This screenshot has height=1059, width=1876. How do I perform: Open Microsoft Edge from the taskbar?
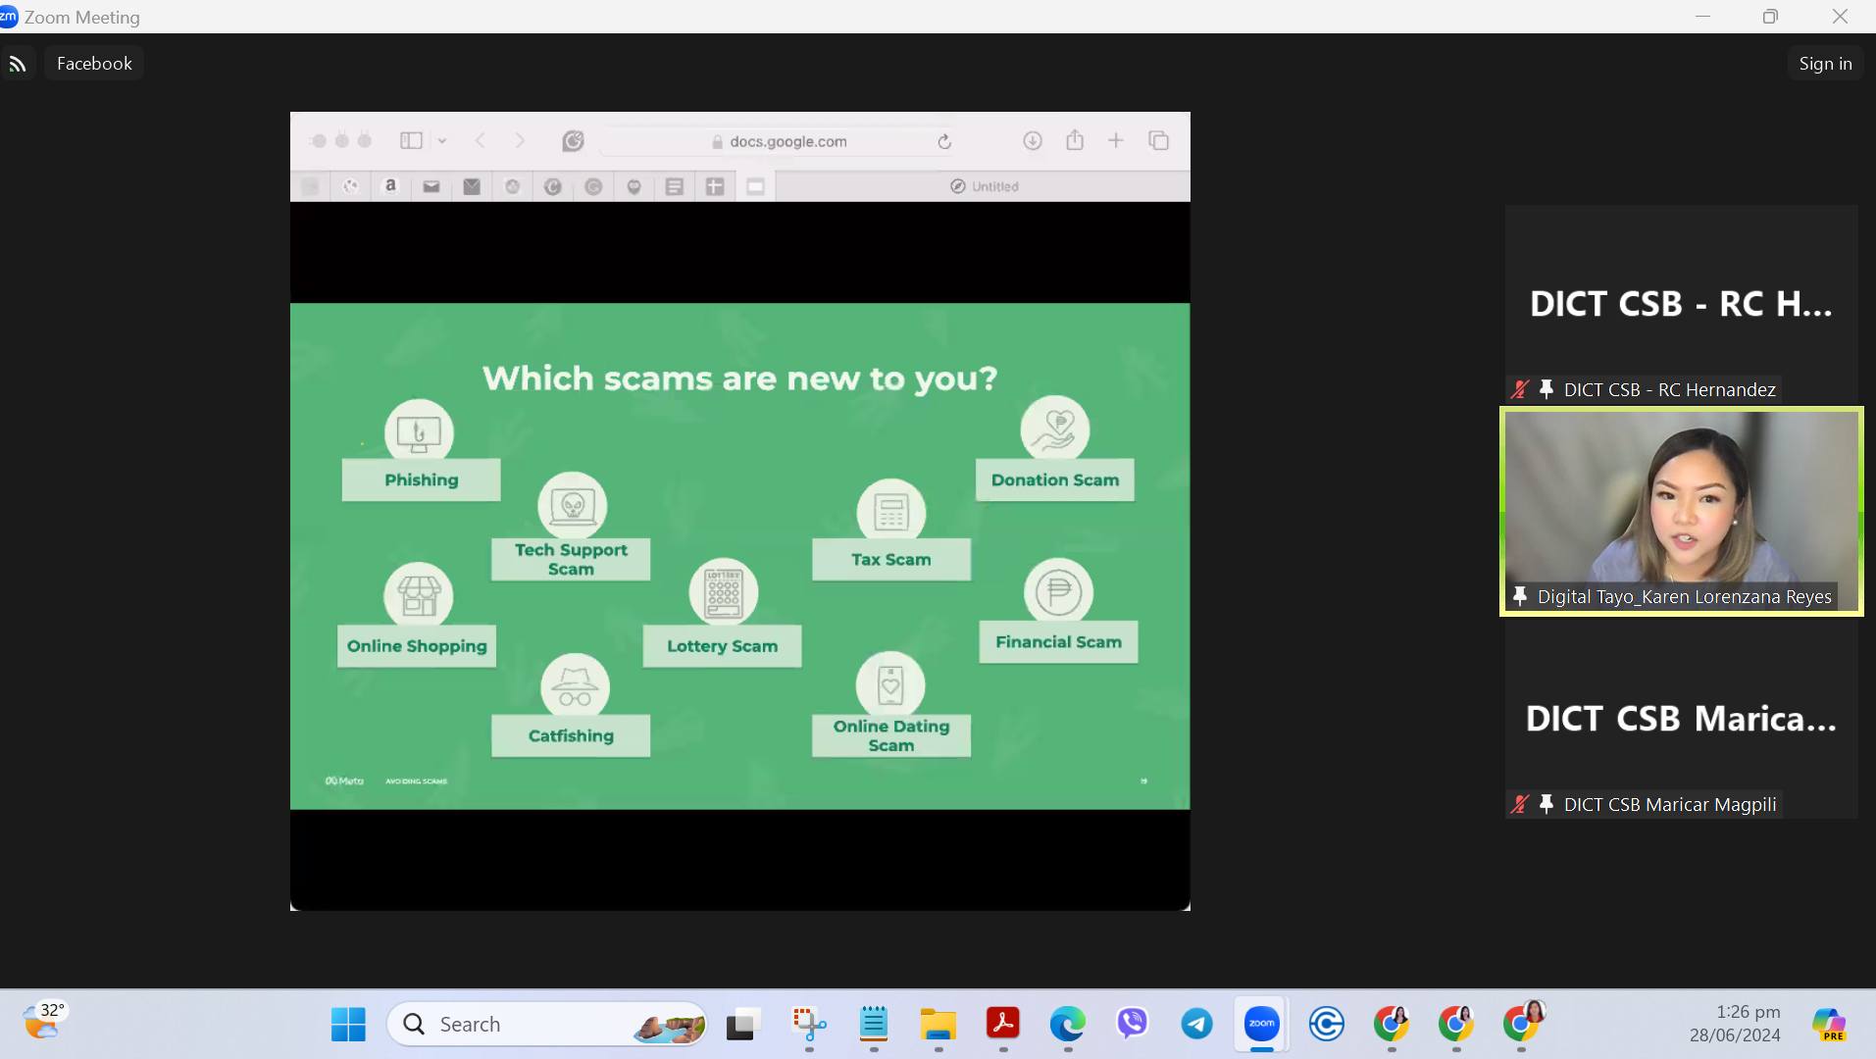1068,1025
